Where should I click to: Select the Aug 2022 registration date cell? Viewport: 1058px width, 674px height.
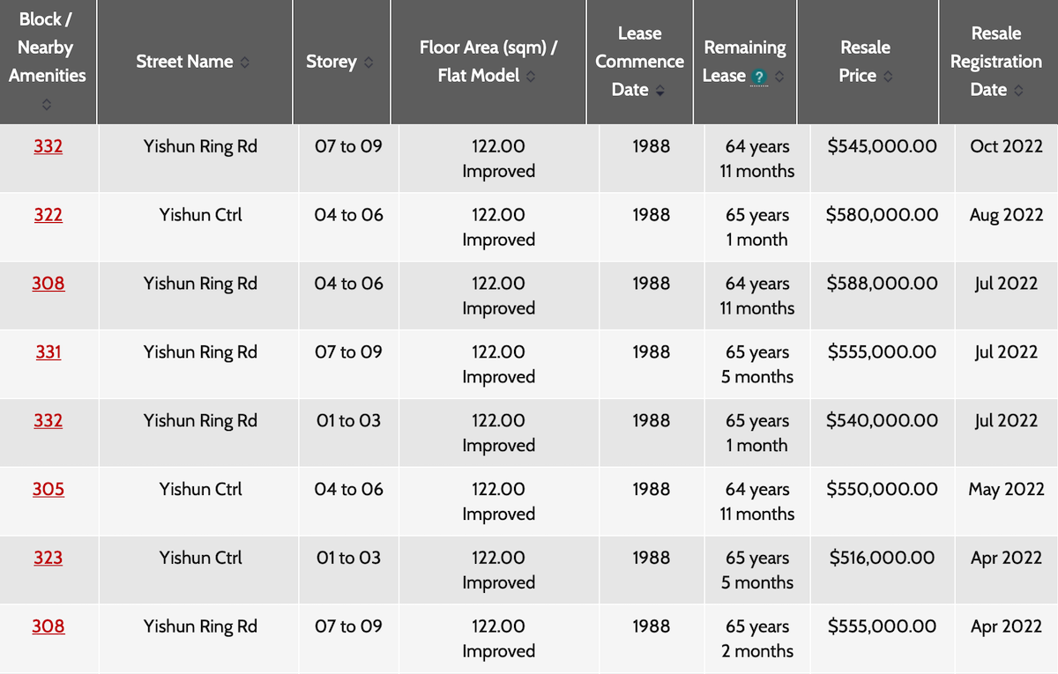[x=1006, y=215]
